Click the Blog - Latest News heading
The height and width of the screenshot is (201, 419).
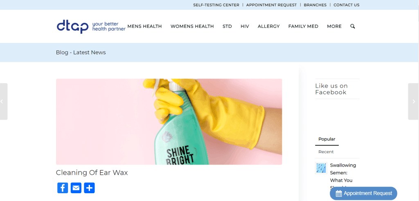81,52
